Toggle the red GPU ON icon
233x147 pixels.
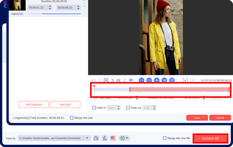click(x=113, y=138)
